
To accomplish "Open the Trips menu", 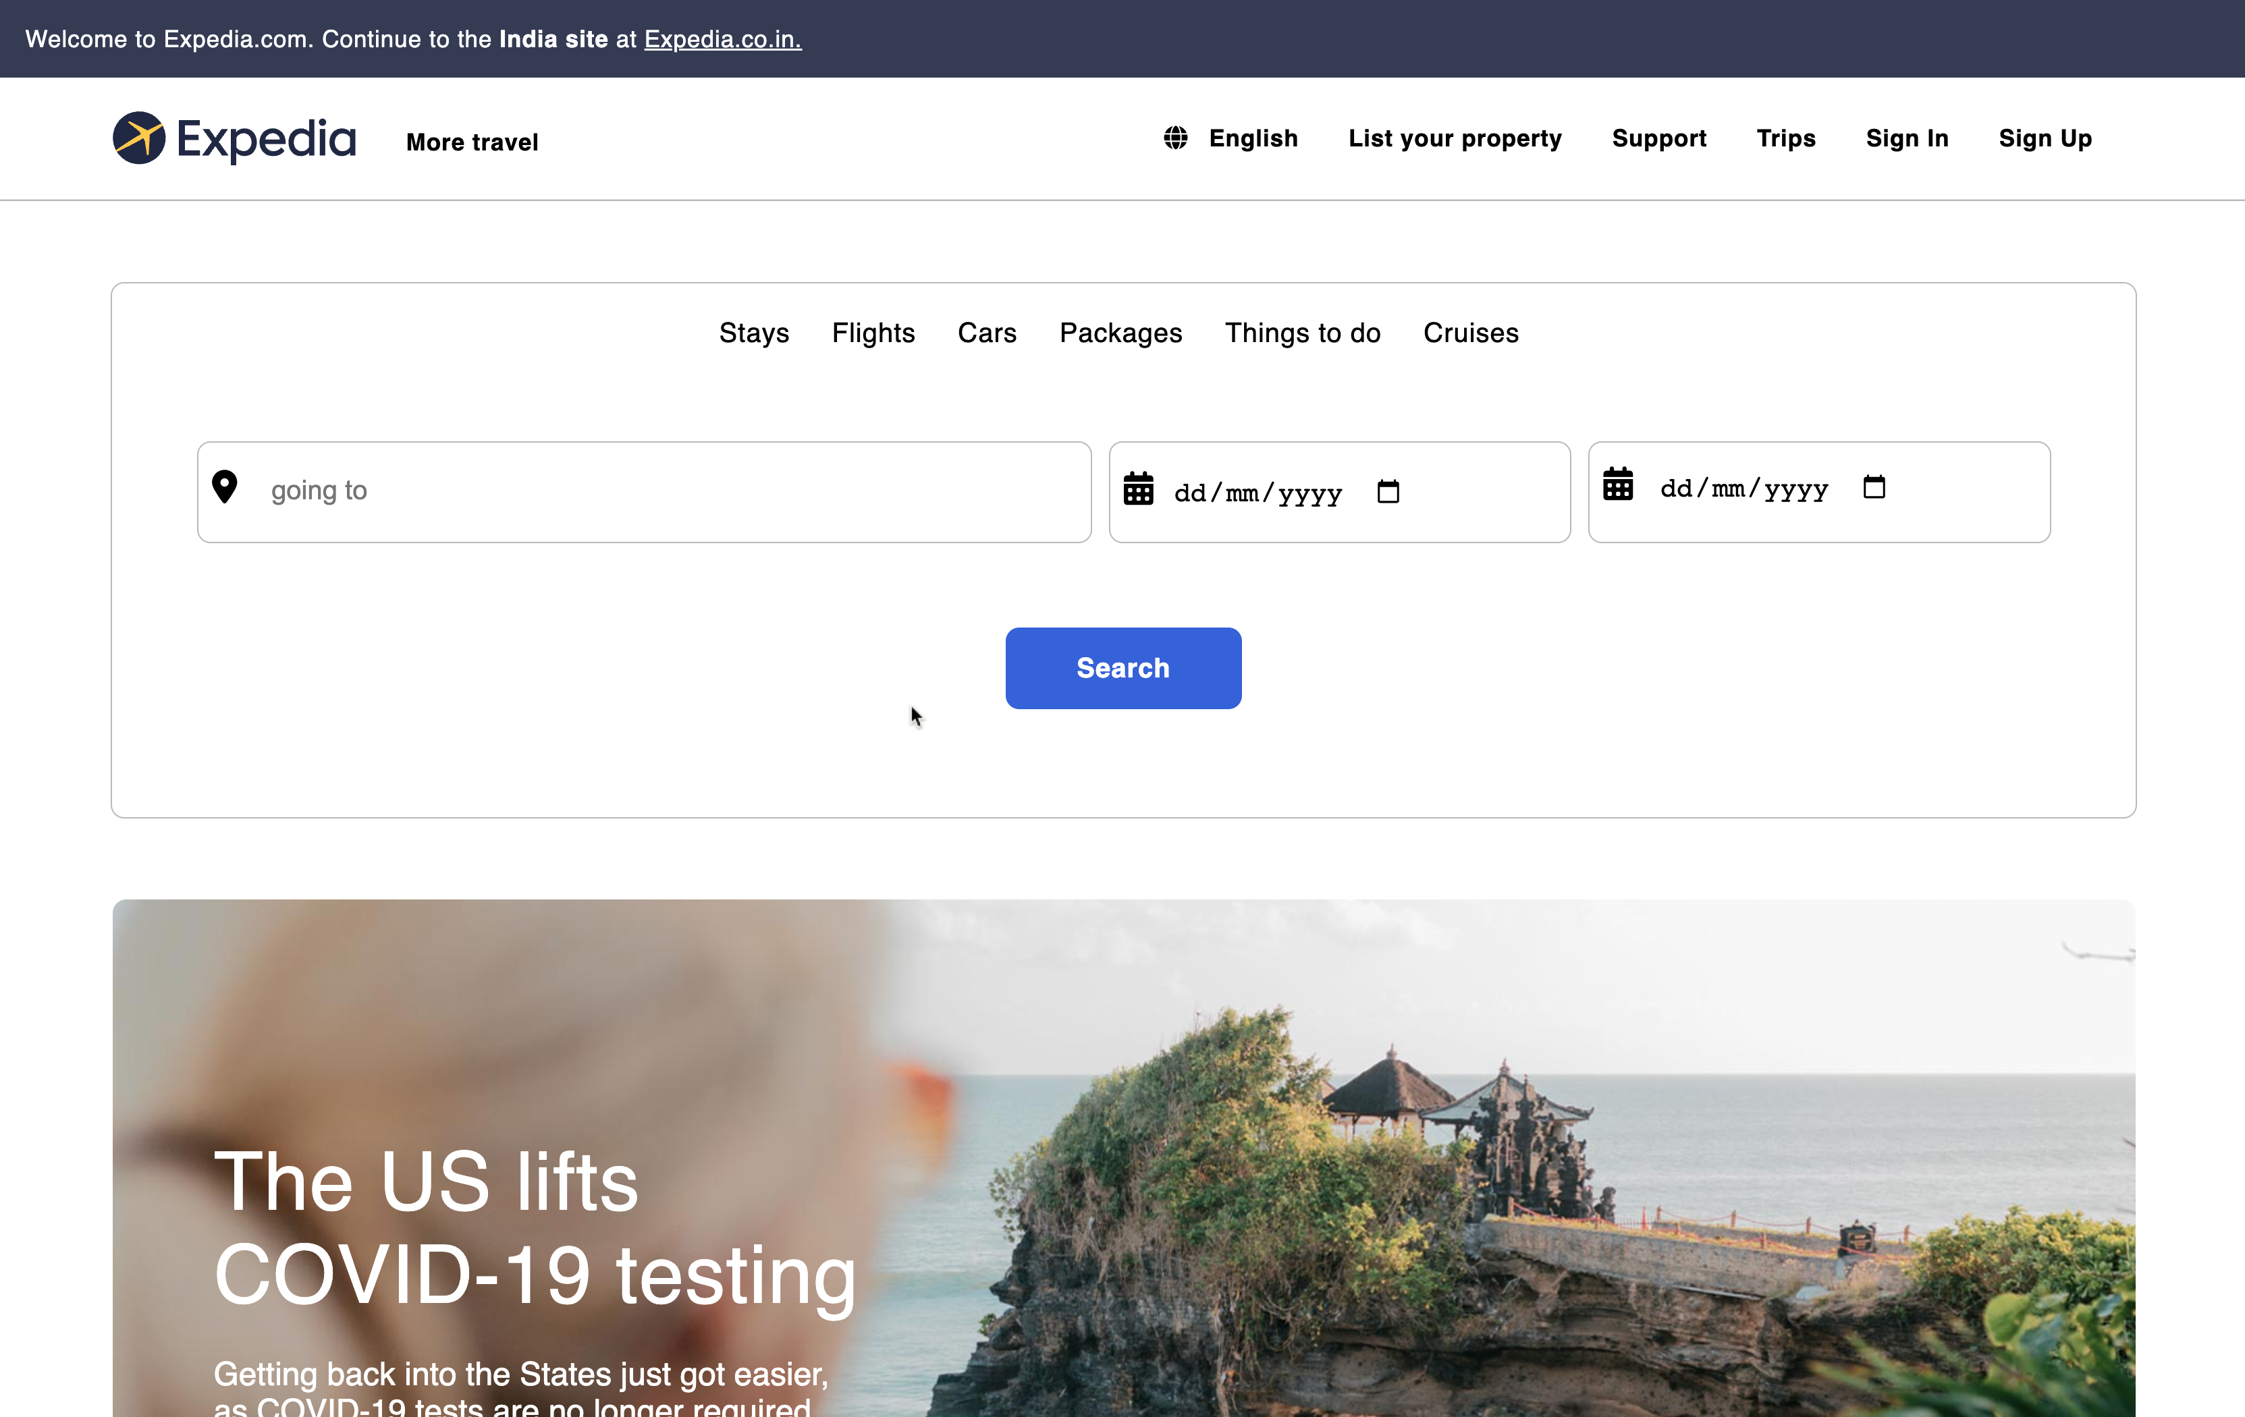I will pyautogui.click(x=1785, y=137).
